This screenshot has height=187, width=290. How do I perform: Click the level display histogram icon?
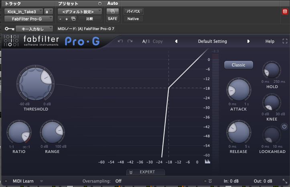pyautogui.click(x=207, y=161)
